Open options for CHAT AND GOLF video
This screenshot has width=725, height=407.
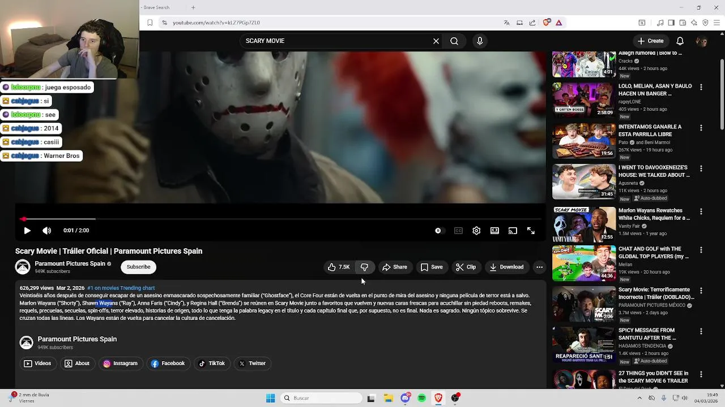(x=701, y=250)
